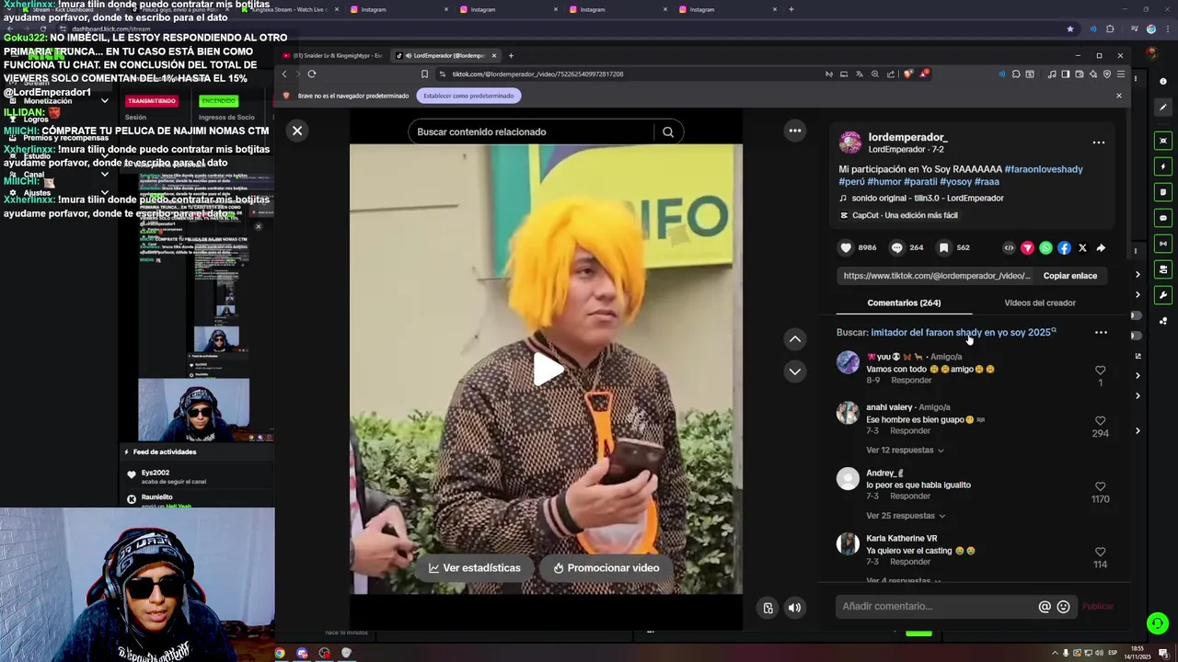Open the emoji picker in comment box

pyautogui.click(x=1063, y=606)
